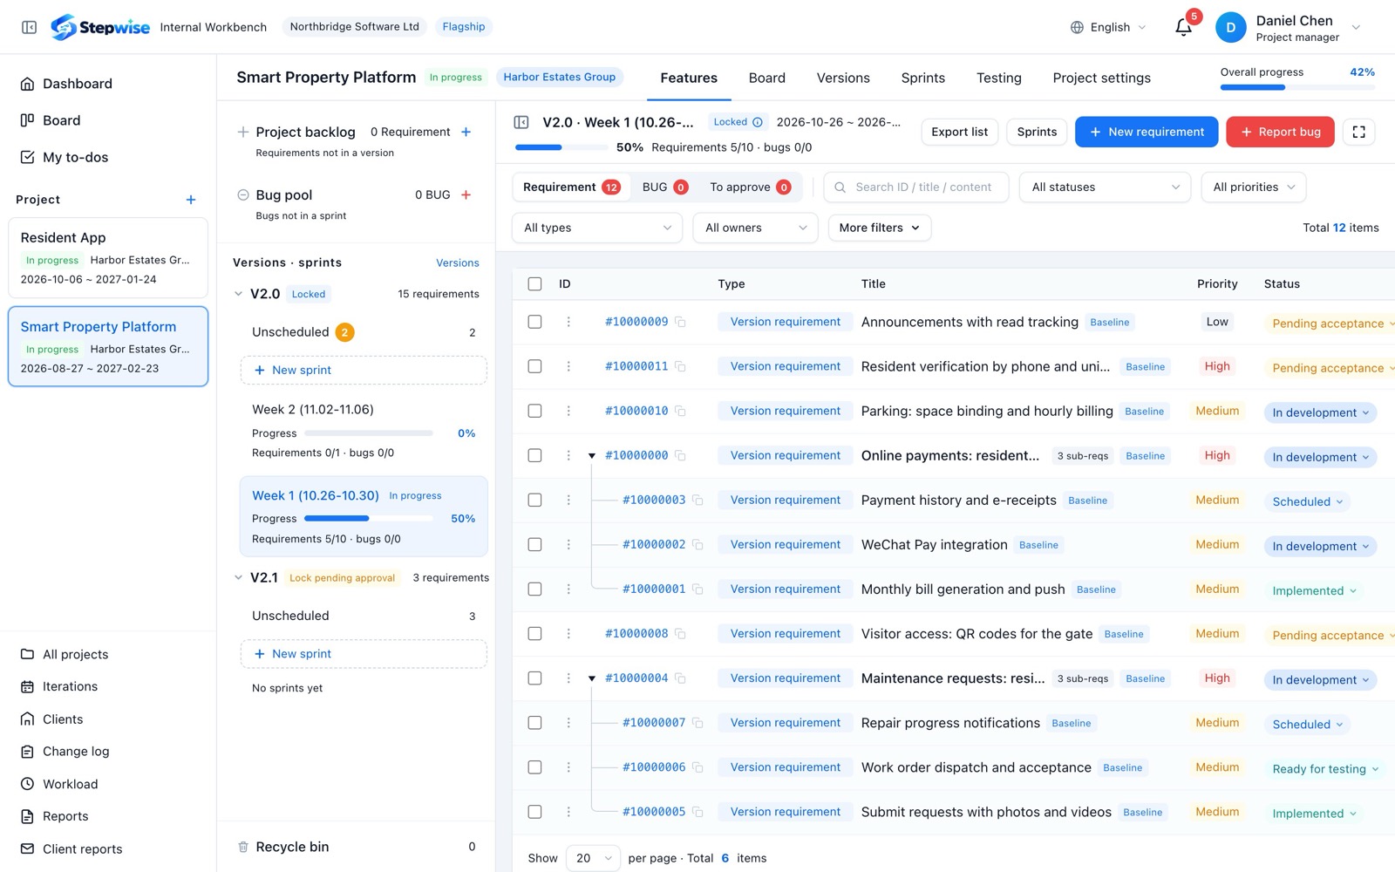Viewport: 1395px width, 872px height.
Task: Copy ID icon for #10000006
Action: 697,767
